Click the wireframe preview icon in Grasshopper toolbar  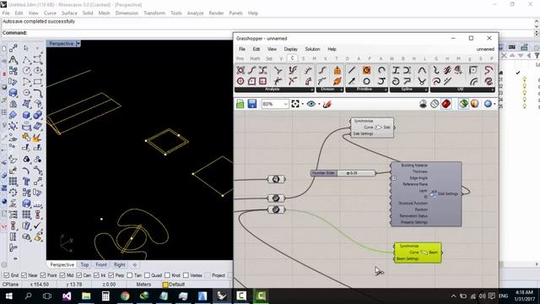click(x=435, y=104)
